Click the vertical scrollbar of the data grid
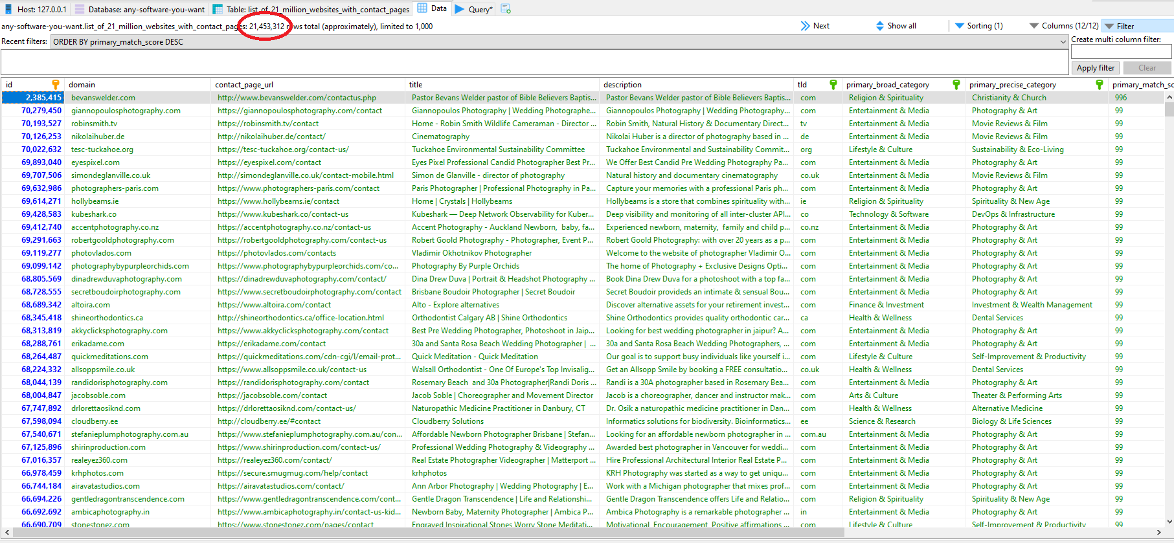The height and width of the screenshot is (543, 1174). click(1169, 311)
